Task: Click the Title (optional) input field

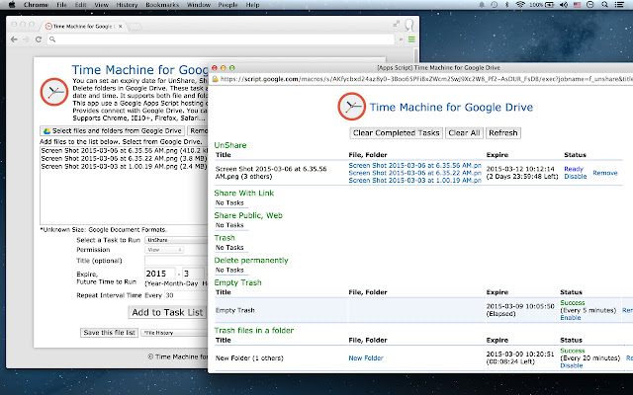Action: click(x=176, y=261)
